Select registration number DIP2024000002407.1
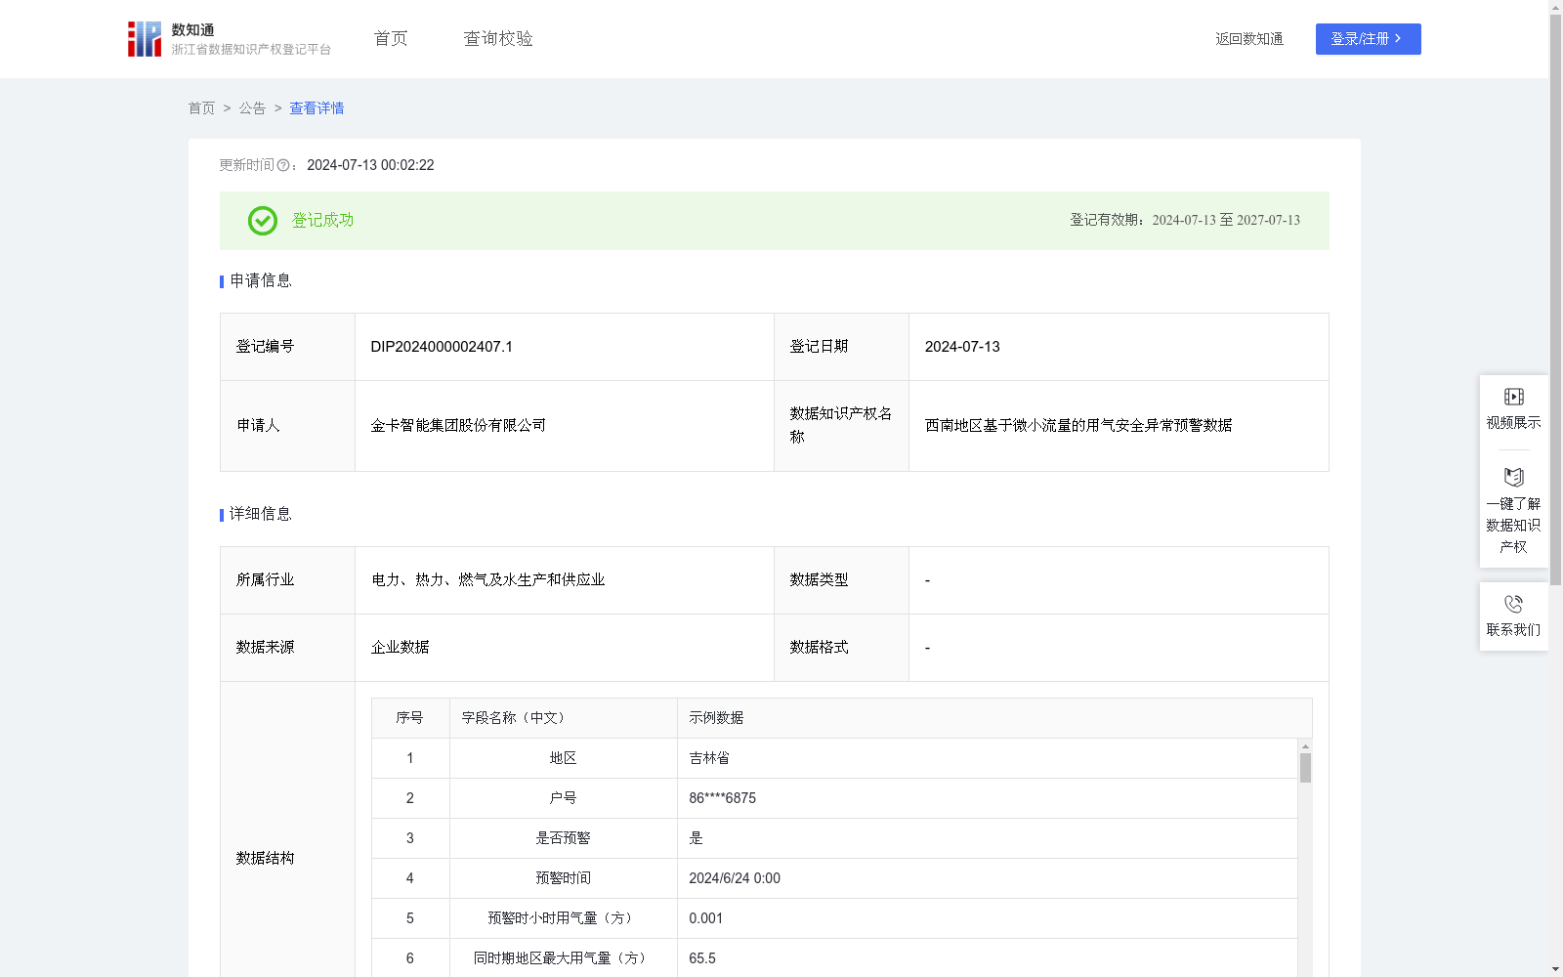The height and width of the screenshot is (977, 1563). tap(442, 347)
